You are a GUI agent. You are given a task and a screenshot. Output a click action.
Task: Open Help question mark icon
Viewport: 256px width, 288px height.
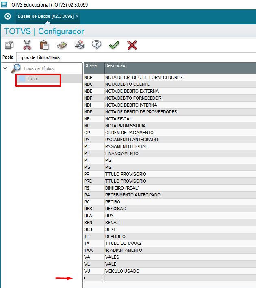pos(97,45)
